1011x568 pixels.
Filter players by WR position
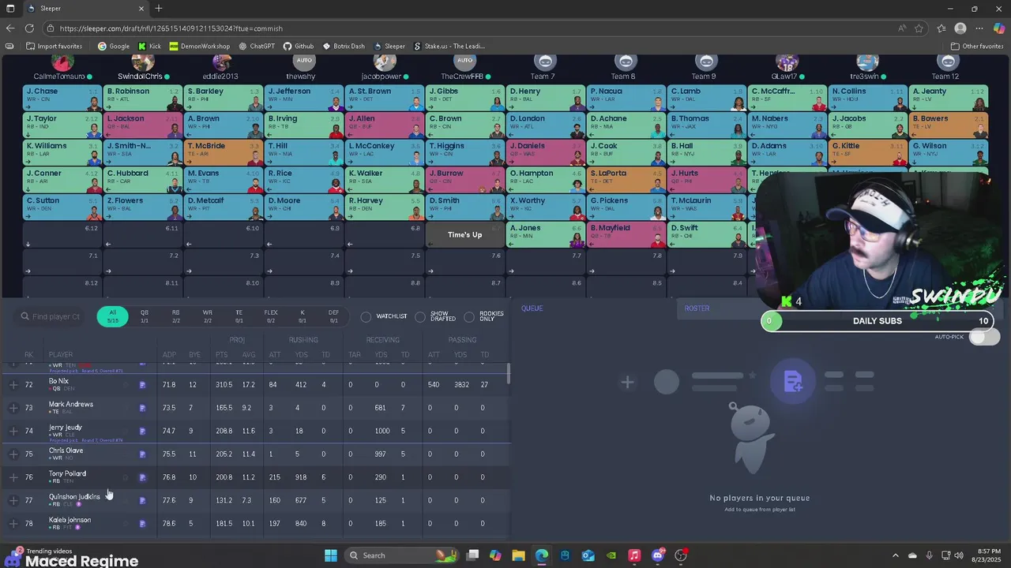(208, 316)
